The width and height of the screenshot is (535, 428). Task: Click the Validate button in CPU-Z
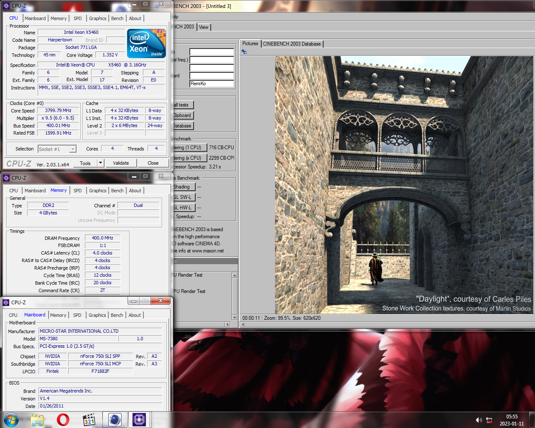[121, 163]
